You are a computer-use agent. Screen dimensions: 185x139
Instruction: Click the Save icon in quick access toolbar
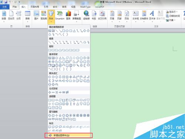[6, 2]
